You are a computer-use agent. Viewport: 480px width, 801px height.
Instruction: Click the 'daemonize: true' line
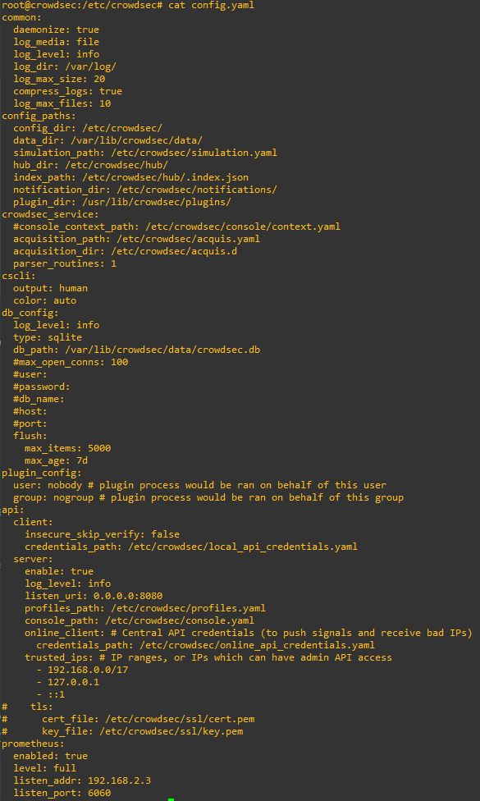56,30
